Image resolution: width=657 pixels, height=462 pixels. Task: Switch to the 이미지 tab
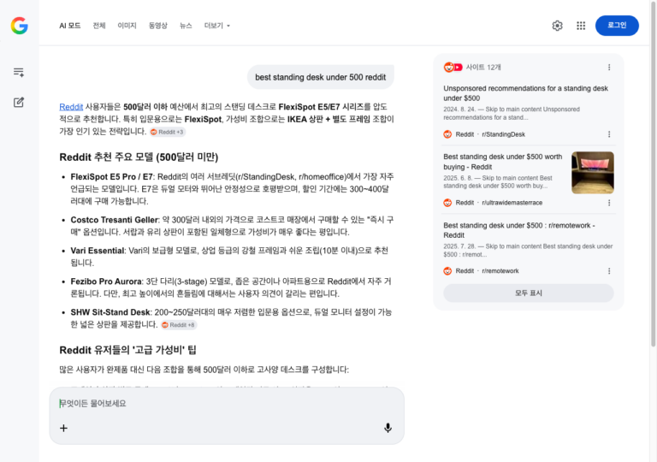pos(127,26)
